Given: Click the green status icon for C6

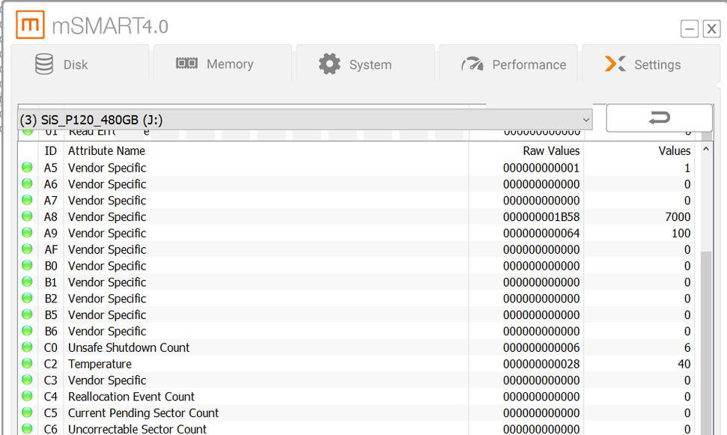Looking at the screenshot, I should click(x=28, y=428).
